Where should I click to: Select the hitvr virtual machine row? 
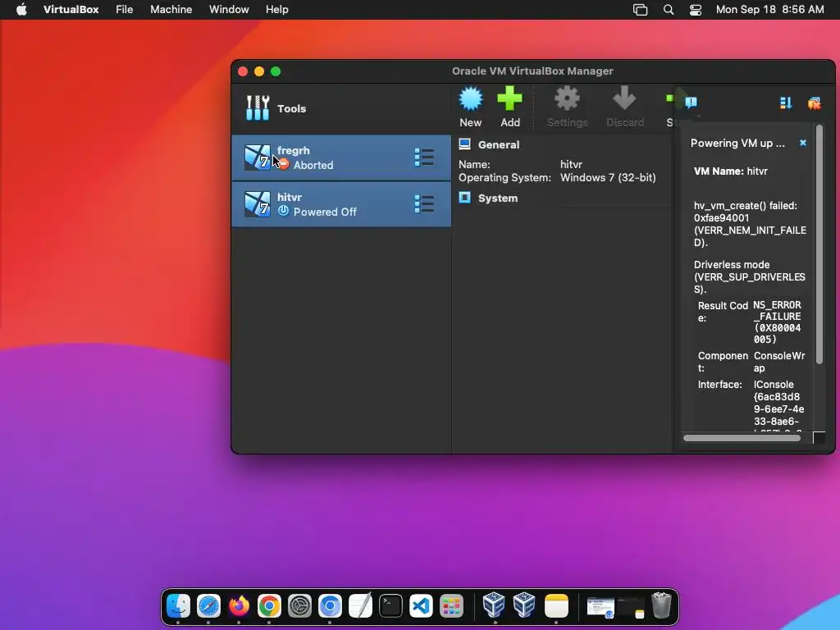pos(341,204)
